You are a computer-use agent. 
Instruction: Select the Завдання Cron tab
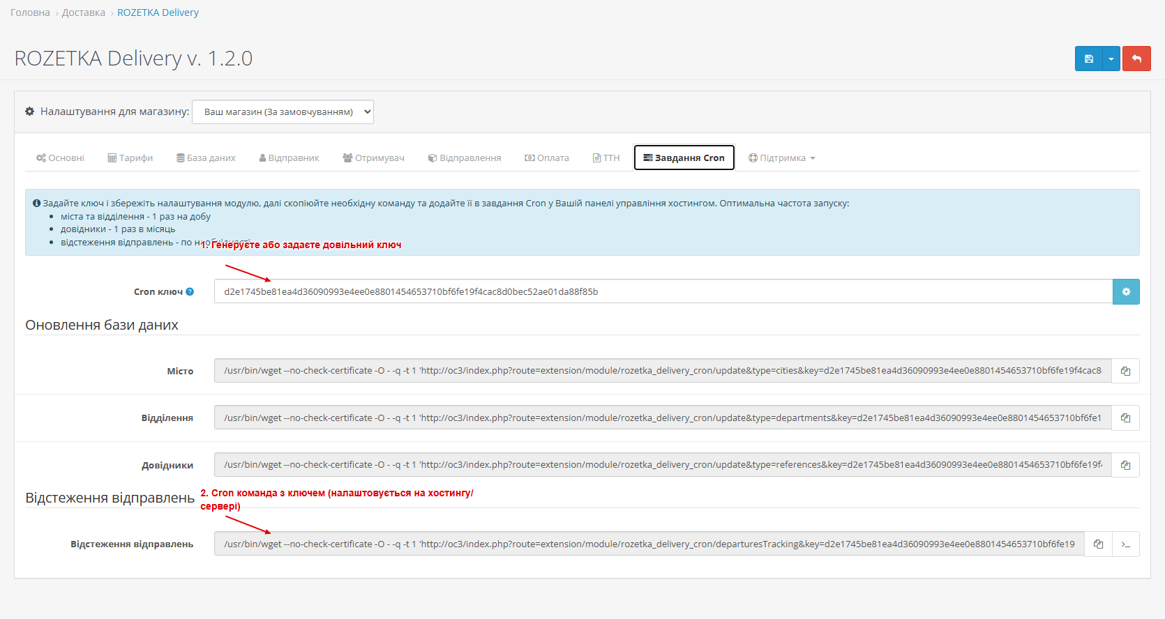pyautogui.click(x=684, y=158)
